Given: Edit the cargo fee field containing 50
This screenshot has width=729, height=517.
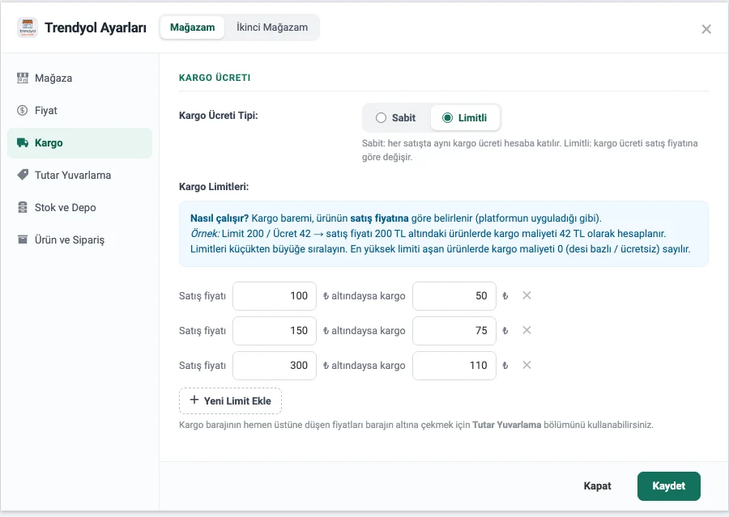Looking at the screenshot, I should point(454,296).
